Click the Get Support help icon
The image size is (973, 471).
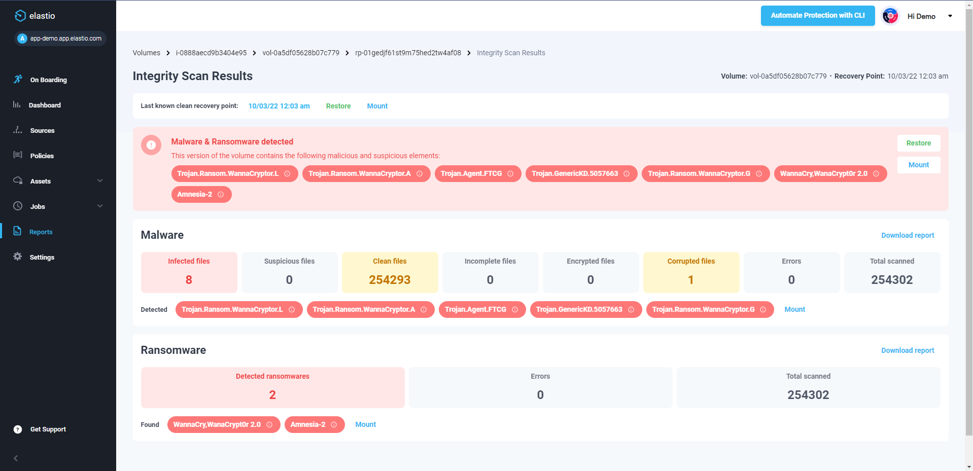18,429
